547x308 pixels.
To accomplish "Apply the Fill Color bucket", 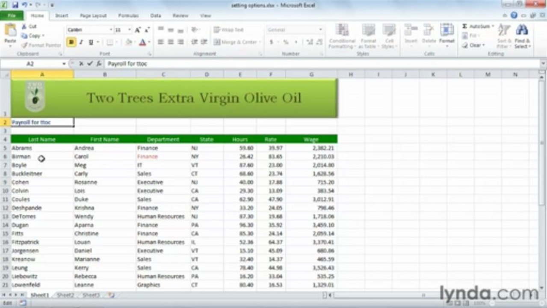I will 128,42.
